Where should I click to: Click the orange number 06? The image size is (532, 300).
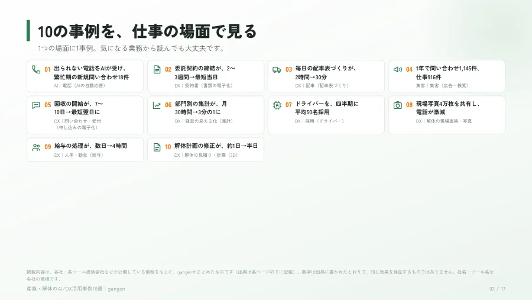[168, 105]
